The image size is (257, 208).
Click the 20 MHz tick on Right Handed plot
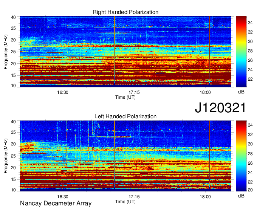(x=13, y=64)
